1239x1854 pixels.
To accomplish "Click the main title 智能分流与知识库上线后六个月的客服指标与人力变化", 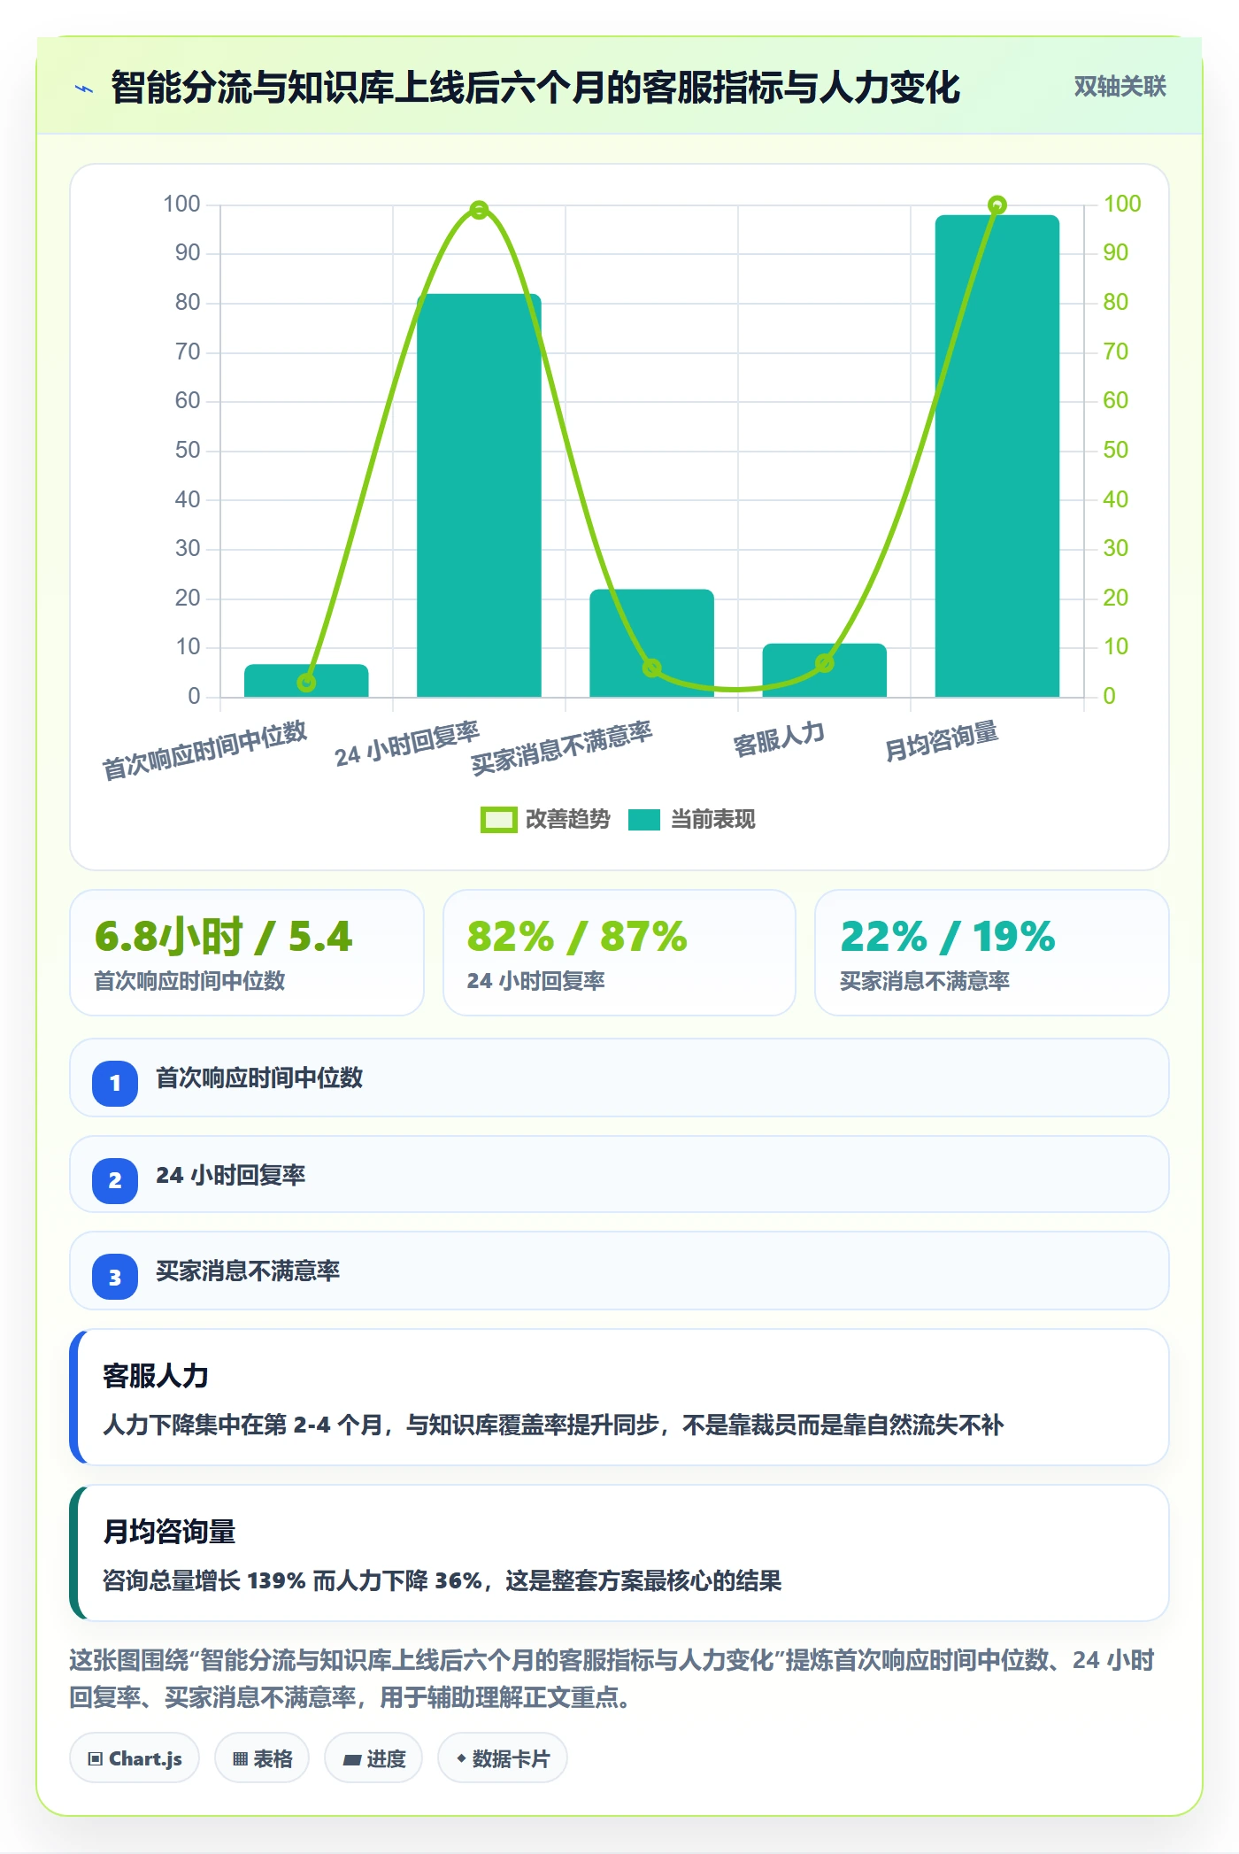I will click(535, 88).
